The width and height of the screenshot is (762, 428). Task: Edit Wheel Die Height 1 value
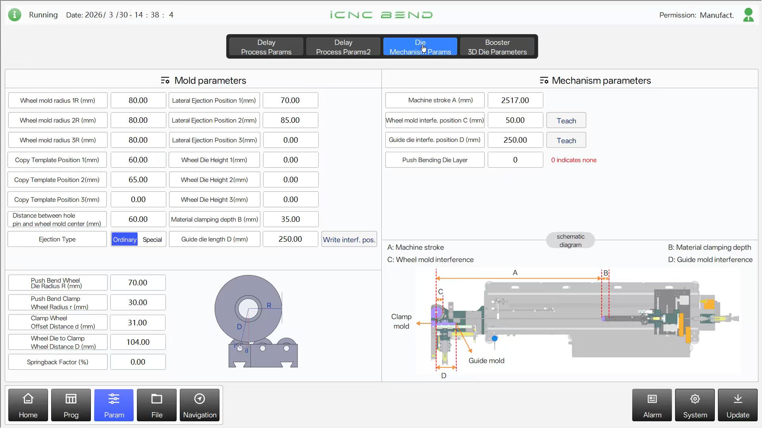coord(291,160)
